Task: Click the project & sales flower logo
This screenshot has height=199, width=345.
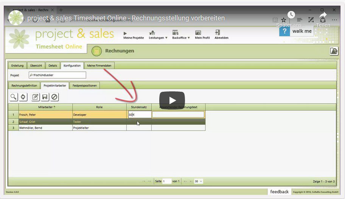Action: 19,39
